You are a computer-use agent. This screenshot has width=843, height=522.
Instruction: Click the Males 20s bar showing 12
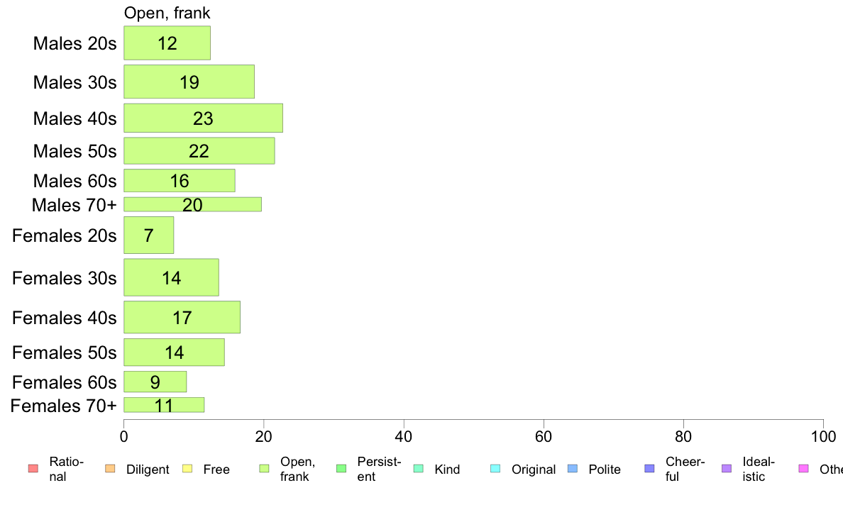(x=167, y=43)
